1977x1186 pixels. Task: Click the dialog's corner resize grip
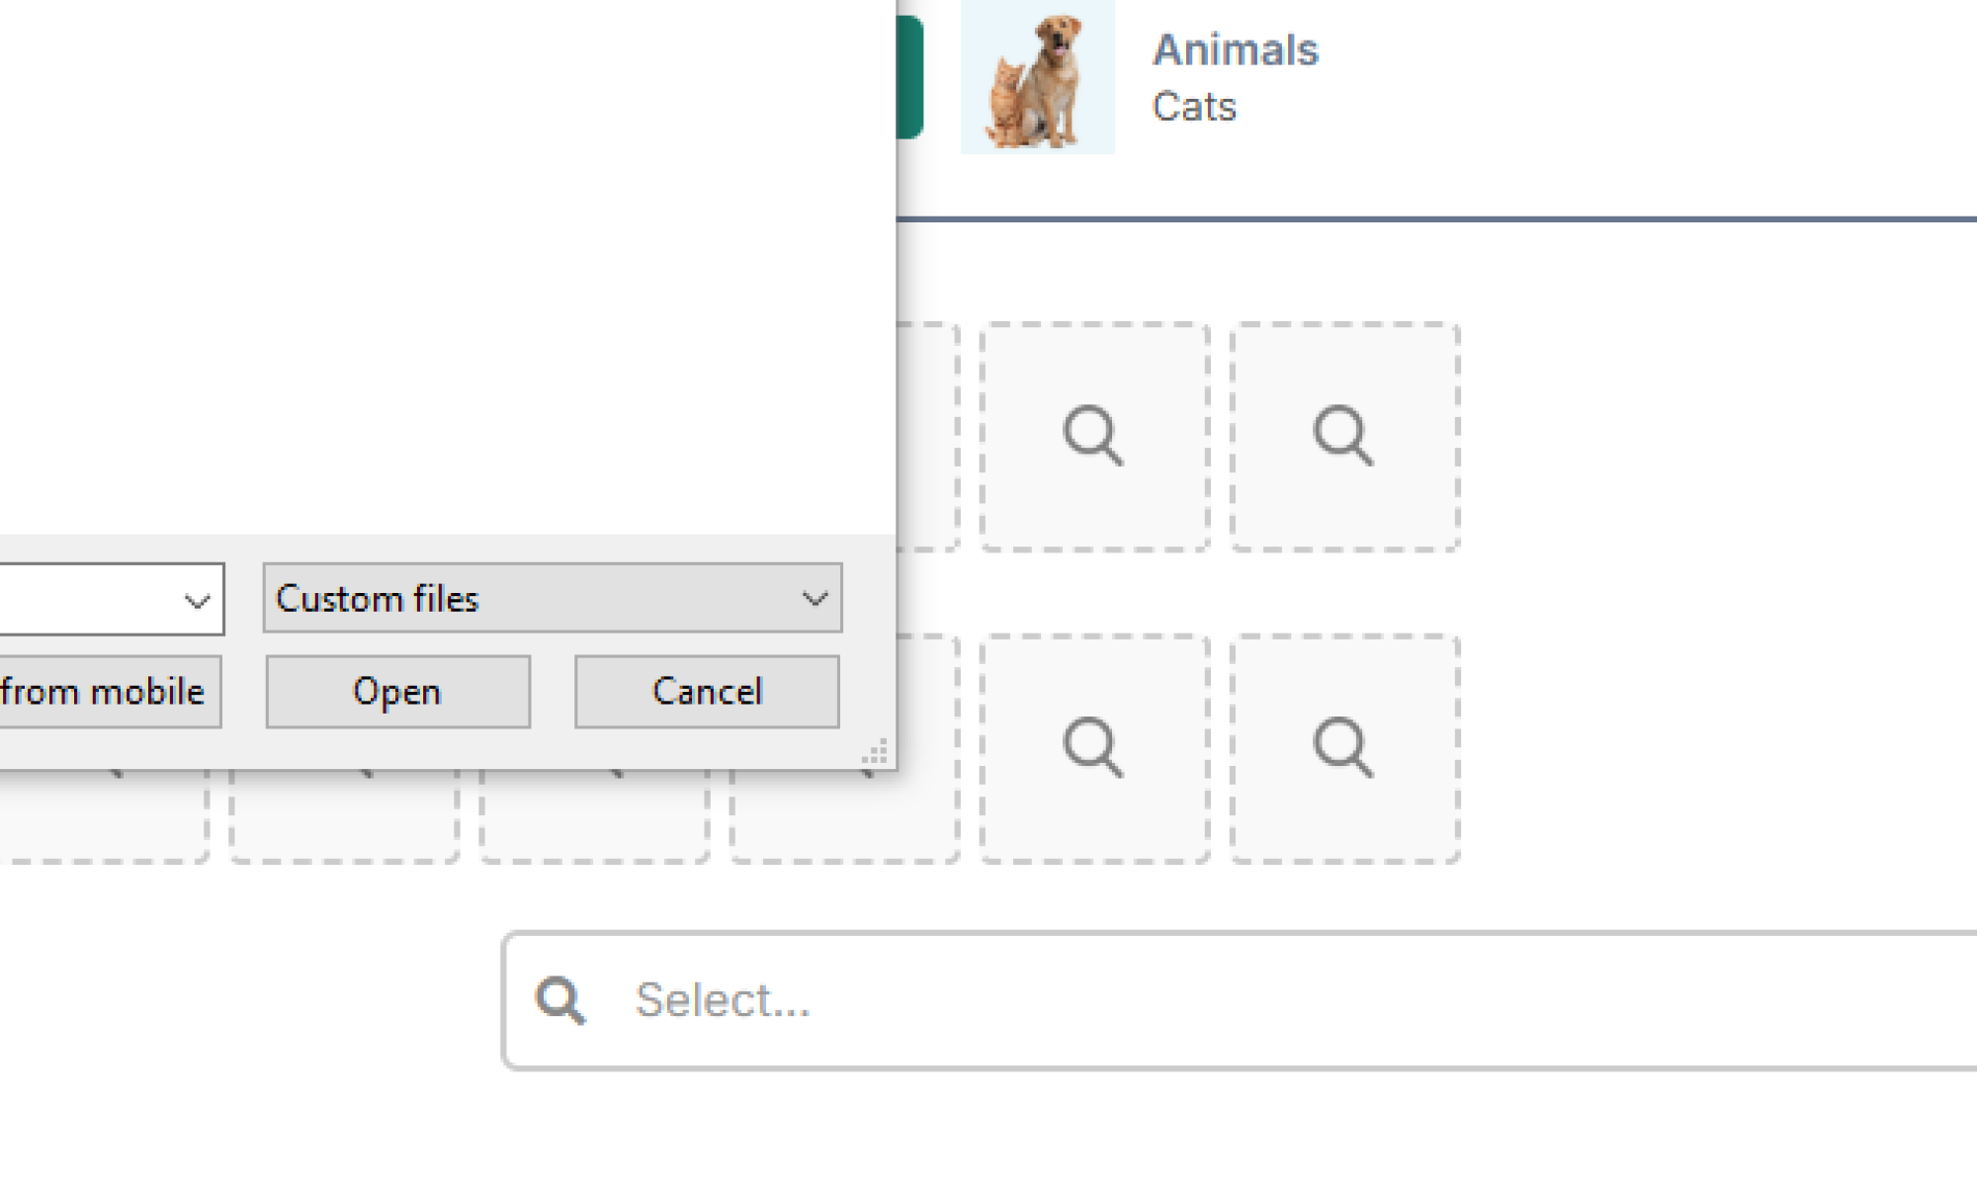[x=876, y=753]
